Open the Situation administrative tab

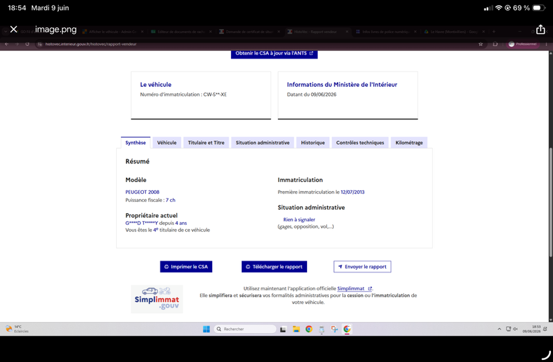[x=263, y=143]
